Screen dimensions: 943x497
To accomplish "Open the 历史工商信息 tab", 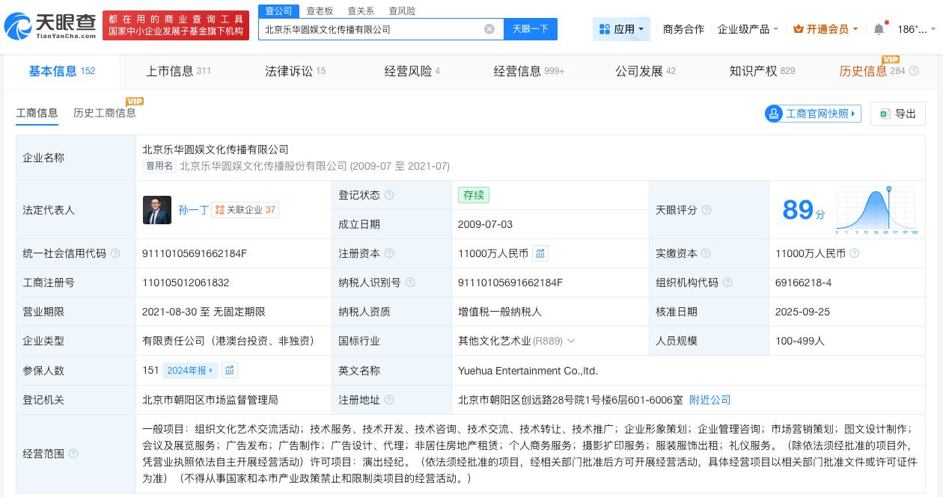I will [105, 113].
